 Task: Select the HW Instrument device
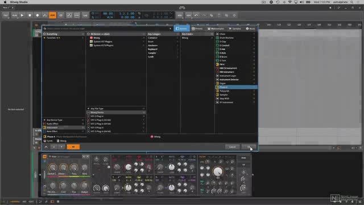click(236, 72)
